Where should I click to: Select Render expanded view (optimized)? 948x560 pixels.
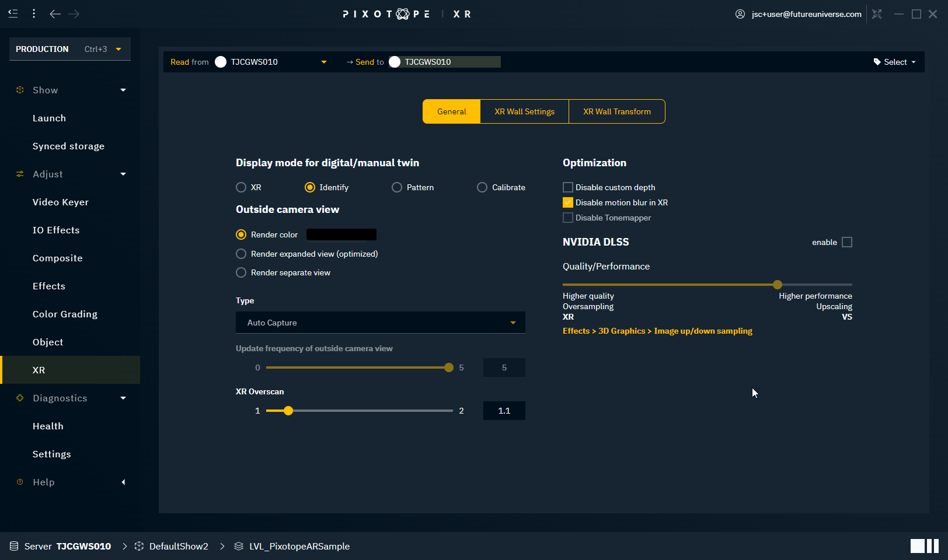241,254
